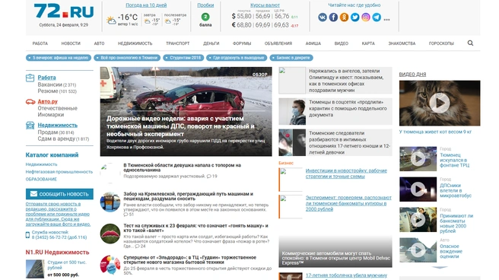Open the 'Сдам в аренду' link
This screenshot has height=280, width=499.
(56, 138)
